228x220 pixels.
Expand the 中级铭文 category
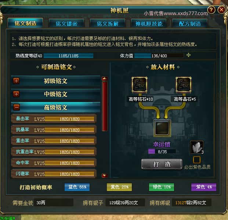point(16,94)
